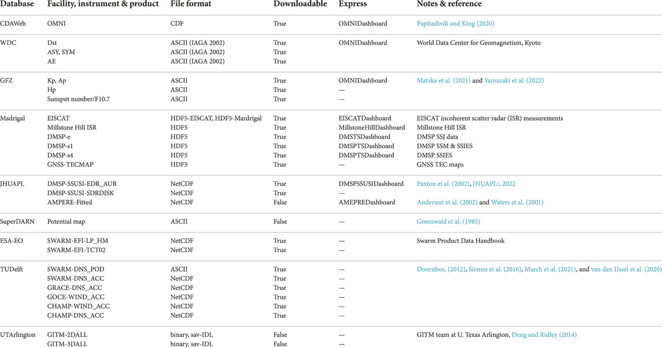Select the "DMSP-e" product cell
This screenshot has height=348, width=662.
[59, 137]
